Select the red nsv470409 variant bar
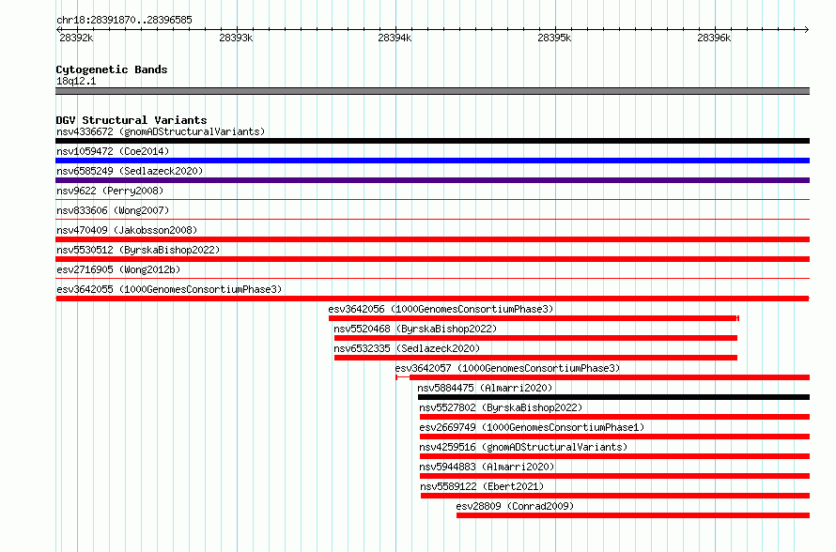 pyautogui.click(x=432, y=239)
